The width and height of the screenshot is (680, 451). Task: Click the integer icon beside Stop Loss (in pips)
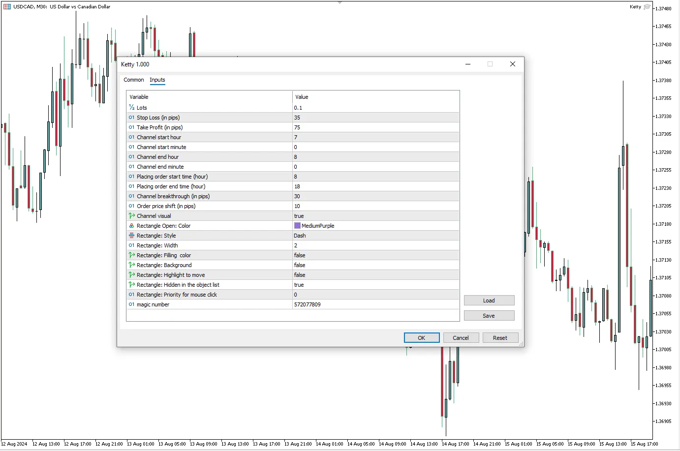click(131, 118)
